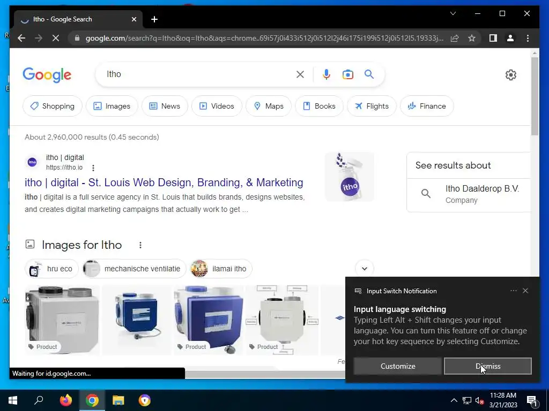Select the hru eco image chip

click(52, 269)
